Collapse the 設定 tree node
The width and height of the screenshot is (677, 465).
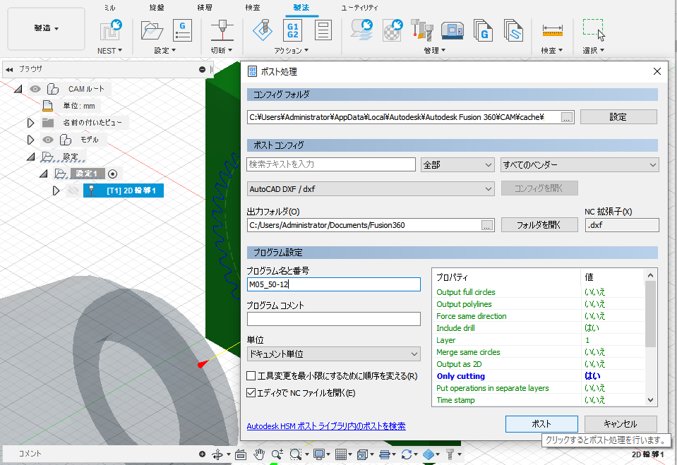click(30, 157)
